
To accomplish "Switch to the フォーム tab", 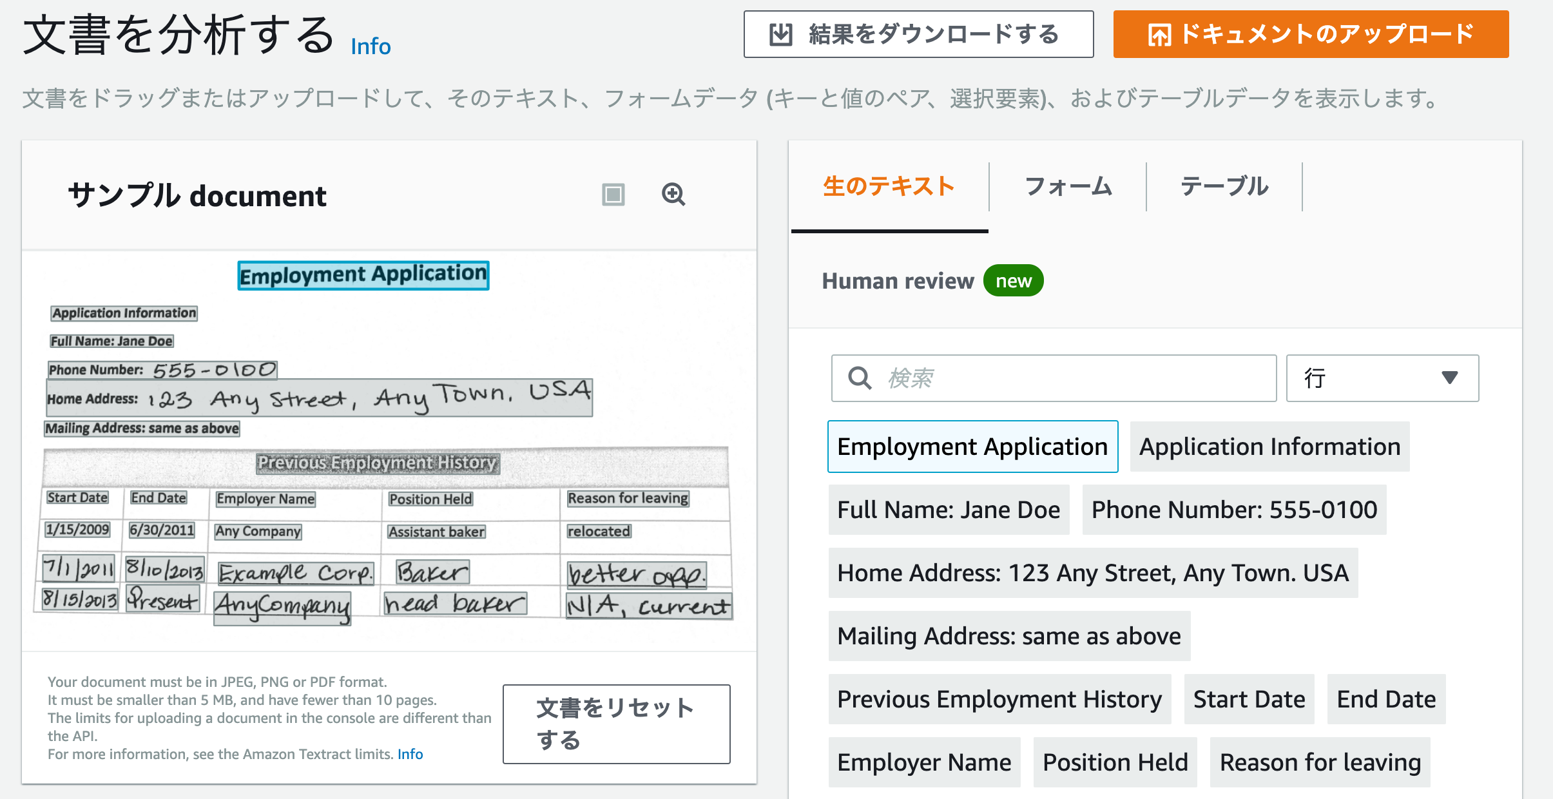I will point(1068,187).
